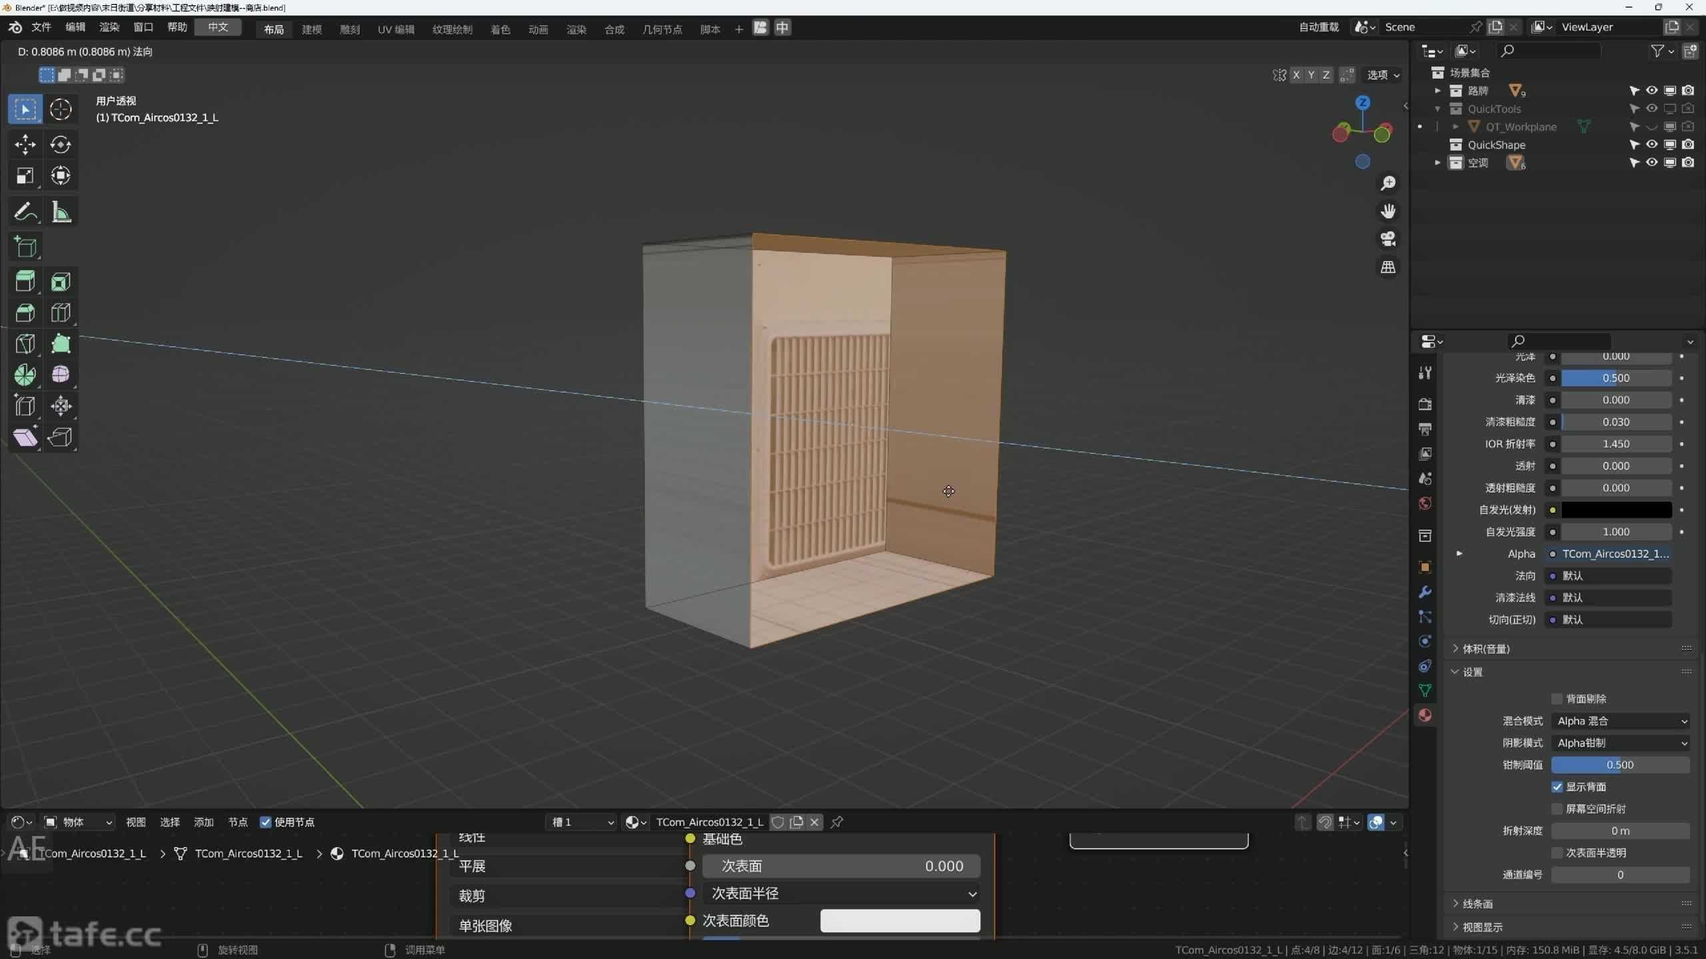Screen dimensions: 1706x959
Task: Activate the Inset Faces tool
Action: click(61, 282)
